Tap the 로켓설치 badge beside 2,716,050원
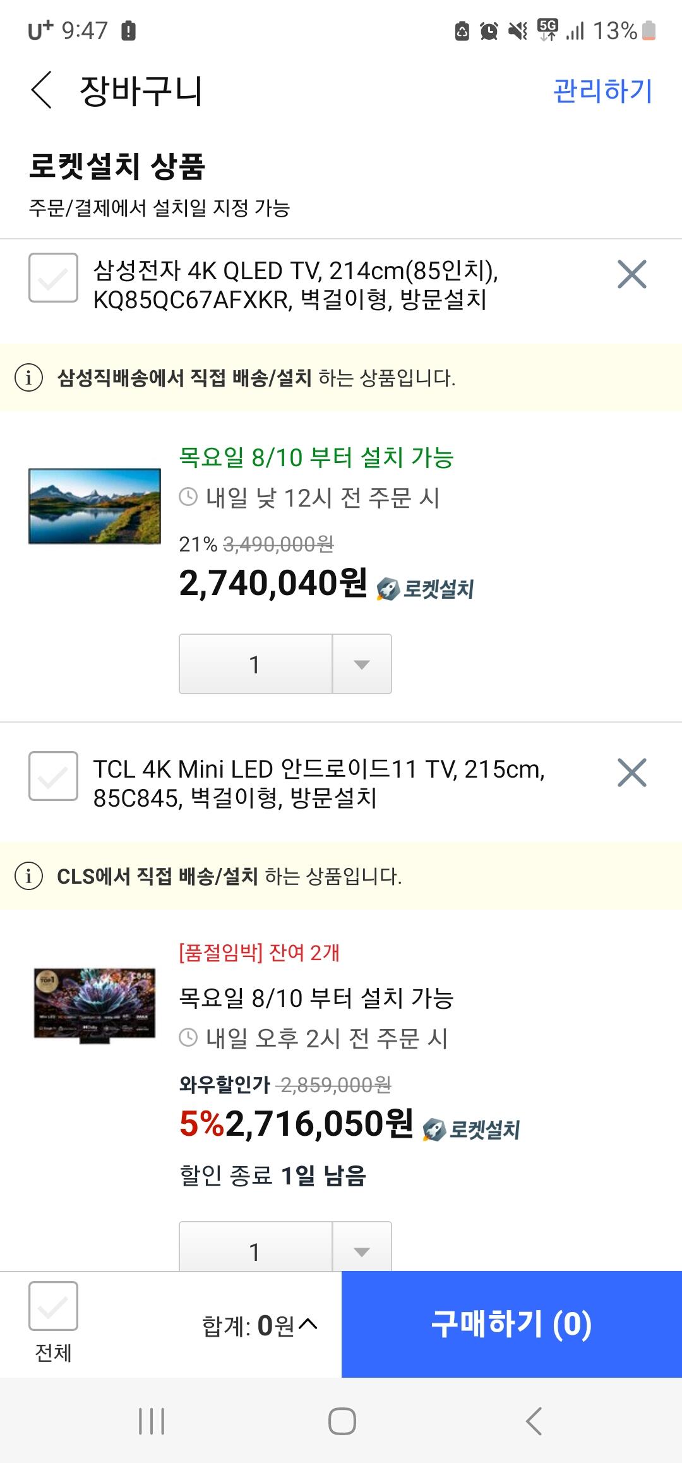Image resolution: width=682 pixels, height=1463 pixels. pos(471,1129)
